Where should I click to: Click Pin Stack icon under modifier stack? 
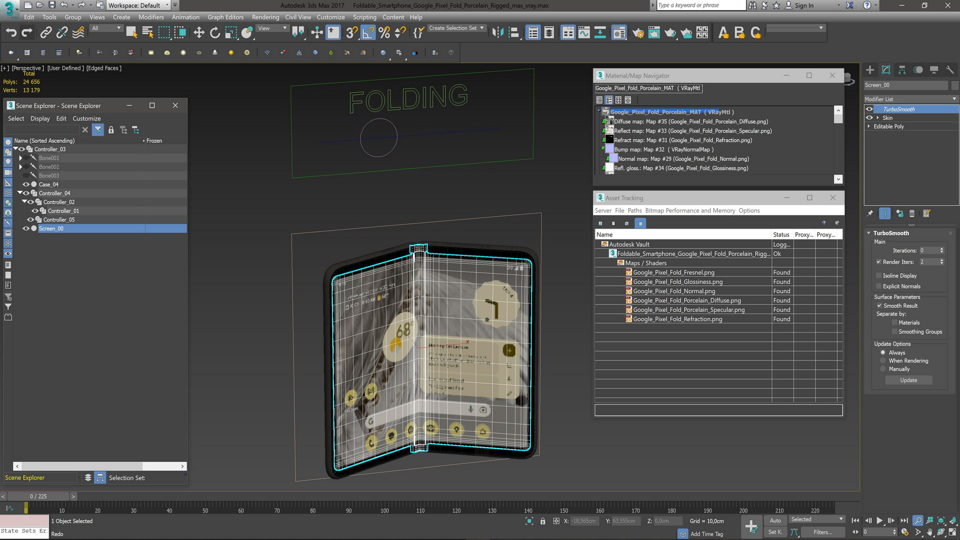coord(870,213)
